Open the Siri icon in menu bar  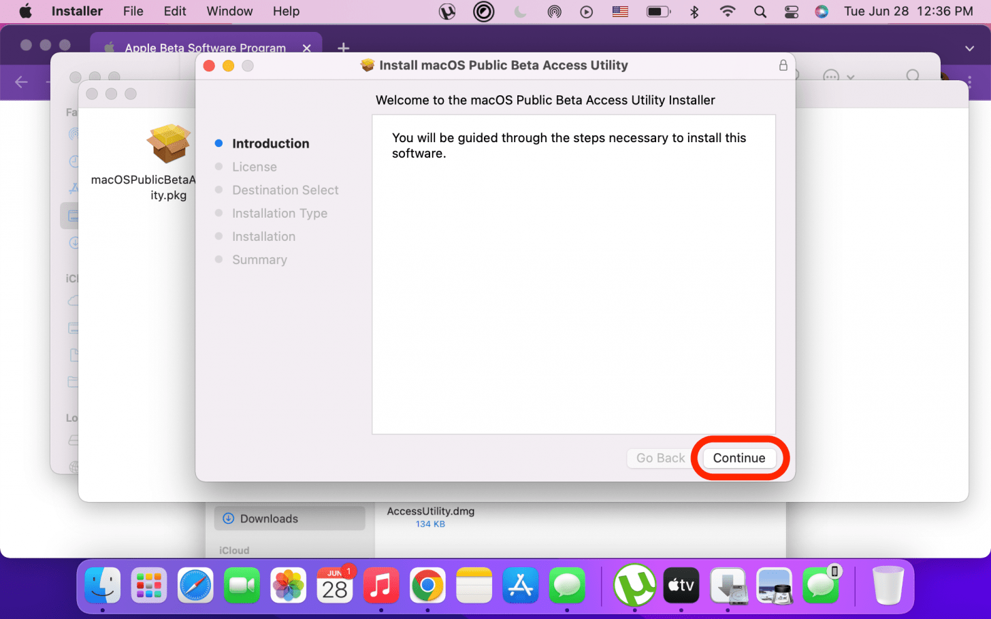[x=822, y=12]
